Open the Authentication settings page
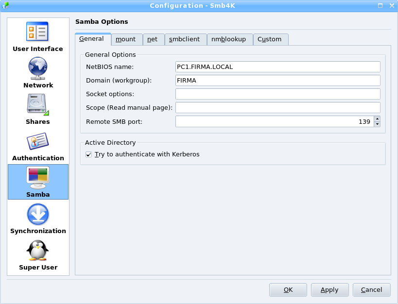The image size is (398, 304). [38, 146]
